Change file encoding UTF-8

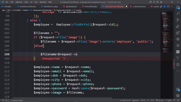pyautogui.click(x=143, y=100)
